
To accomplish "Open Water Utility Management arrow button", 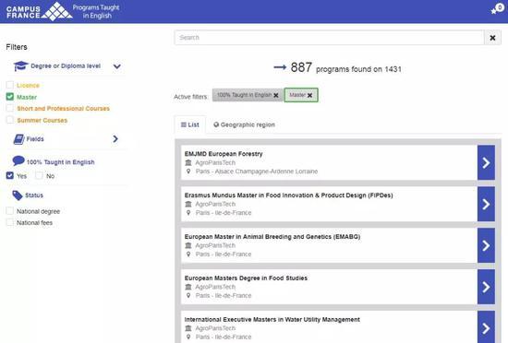I will pos(486,327).
